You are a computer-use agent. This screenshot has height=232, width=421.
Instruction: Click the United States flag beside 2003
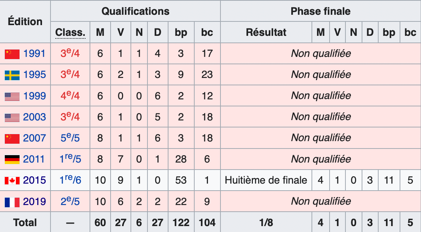[x=12, y=117]
